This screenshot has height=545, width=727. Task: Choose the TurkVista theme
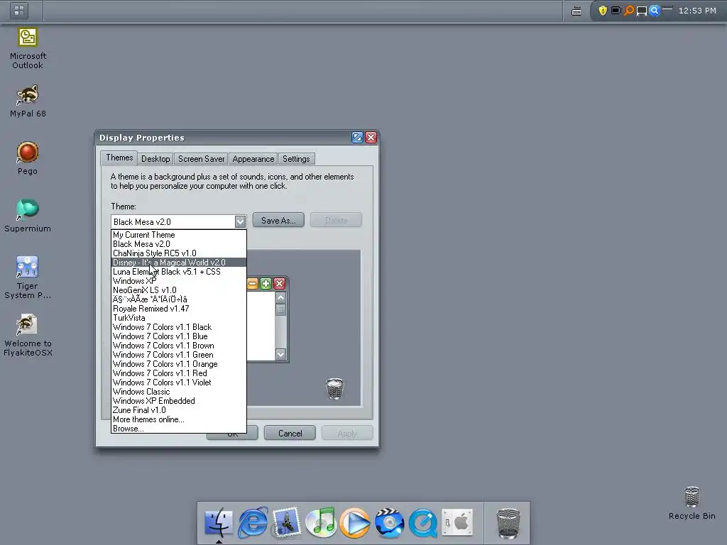178,318
